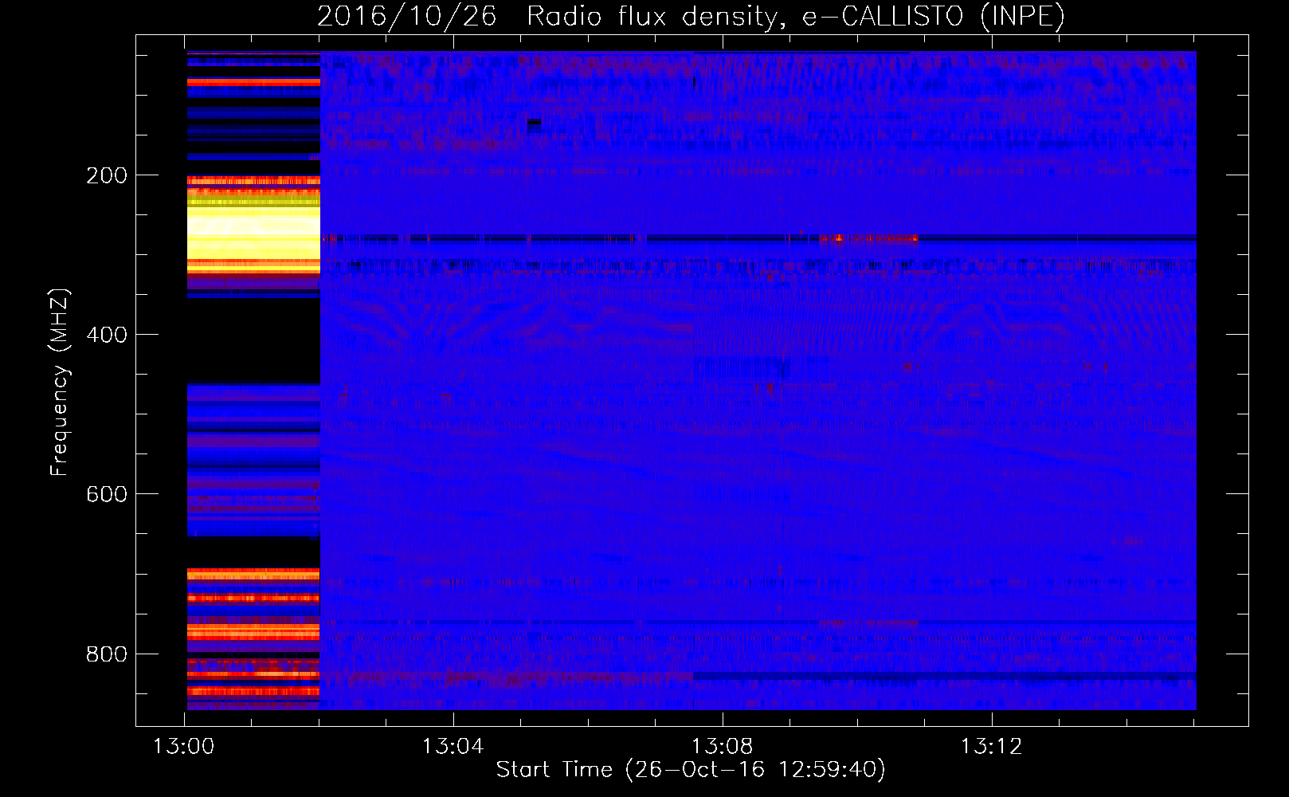
Task: Click the red burst on the 280 MHz line
Action: [868, 238]
